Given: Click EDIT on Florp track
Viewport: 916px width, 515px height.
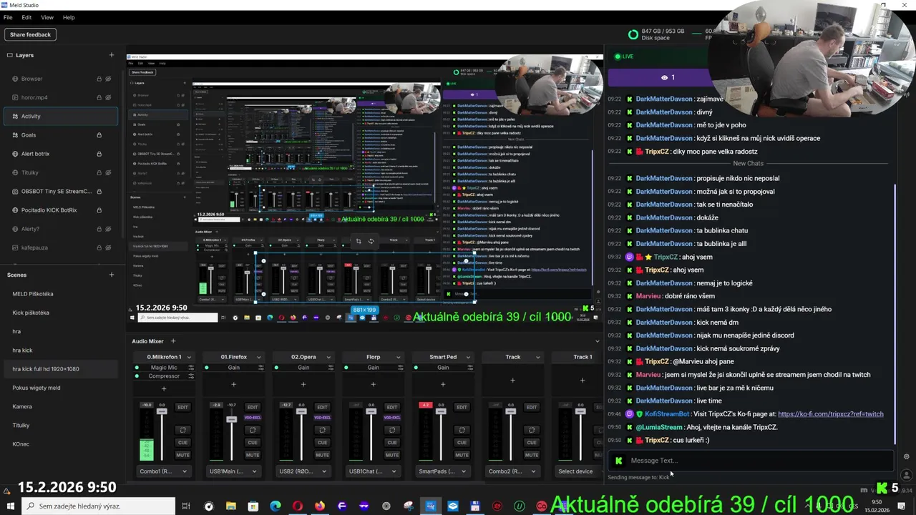Looking at the screenshot, I should tap(392, 407).
